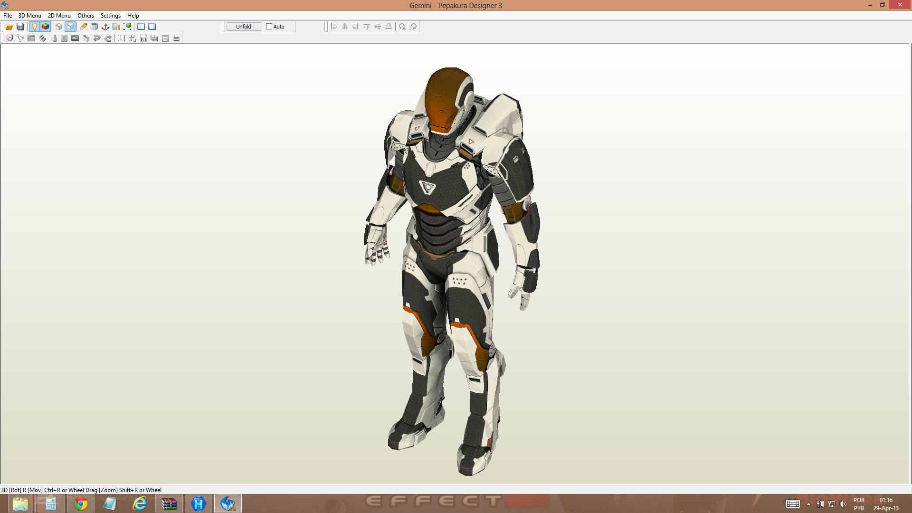Open the Calculator taskbar icon
The width and height of the screenshot is (912, 513).
[51, 503]
